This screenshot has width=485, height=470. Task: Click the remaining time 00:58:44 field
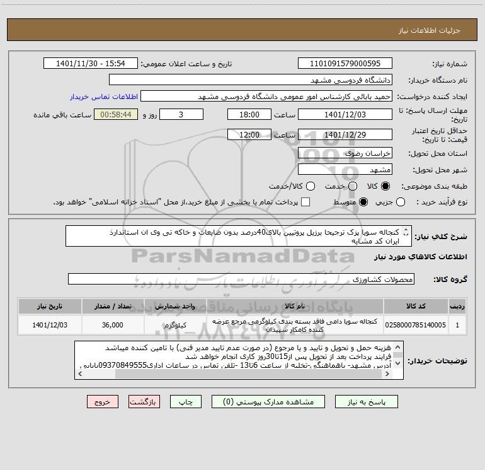tap(116, 114)
